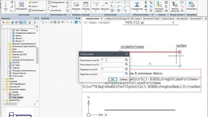Pick value icon for Параметр по оси OY

click(126, 73)
